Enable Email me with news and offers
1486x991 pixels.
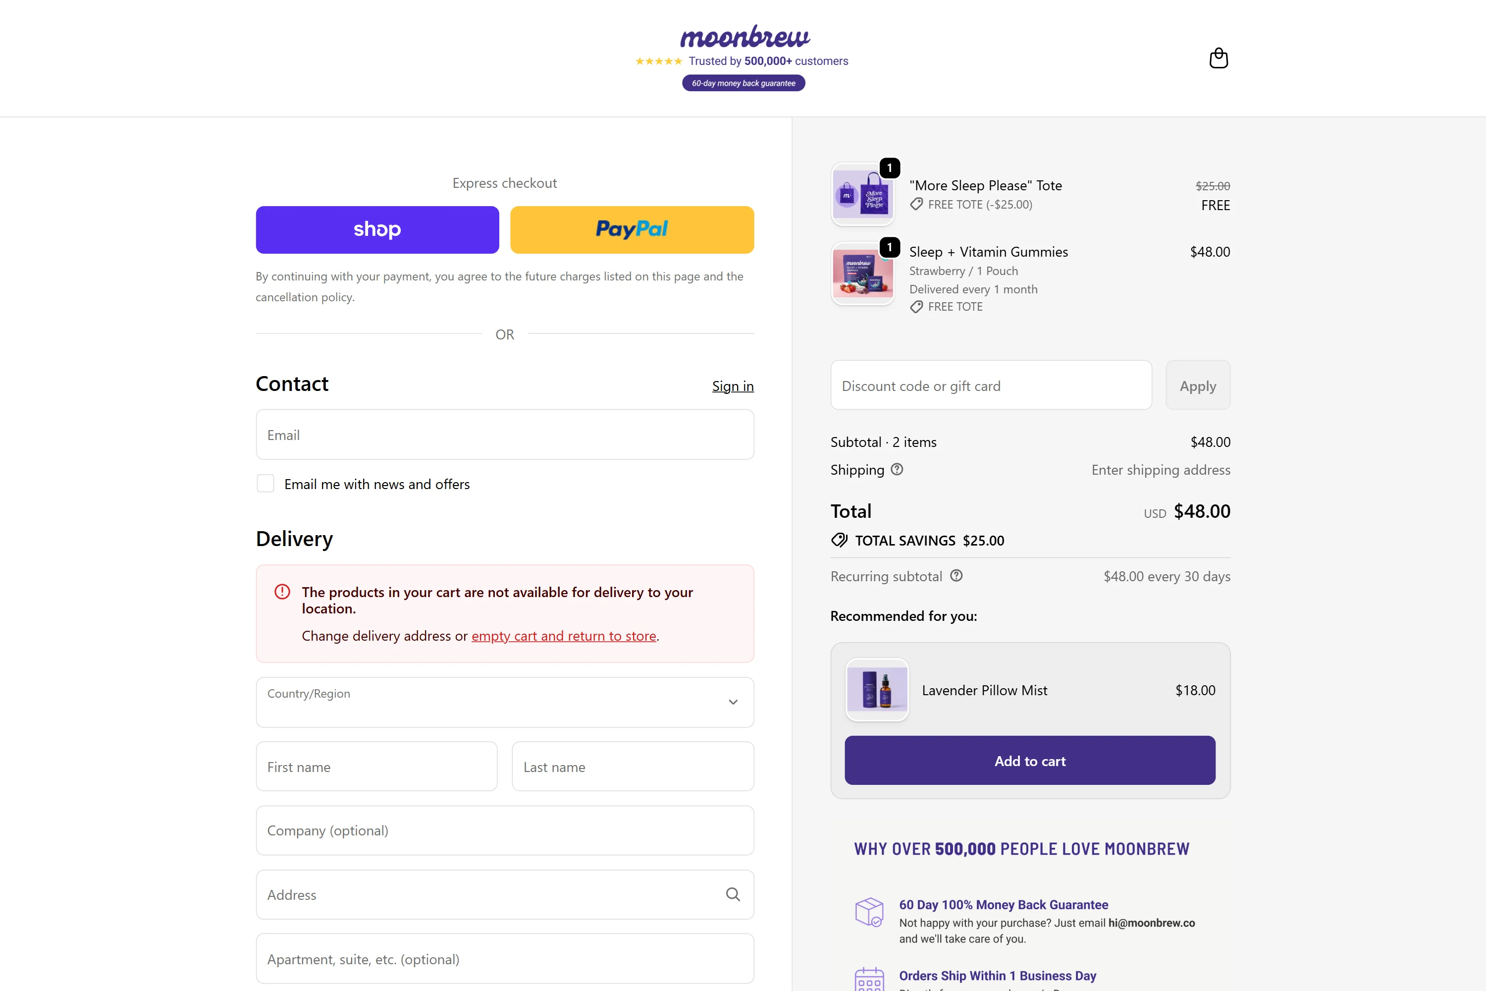(x=265, y=484)
